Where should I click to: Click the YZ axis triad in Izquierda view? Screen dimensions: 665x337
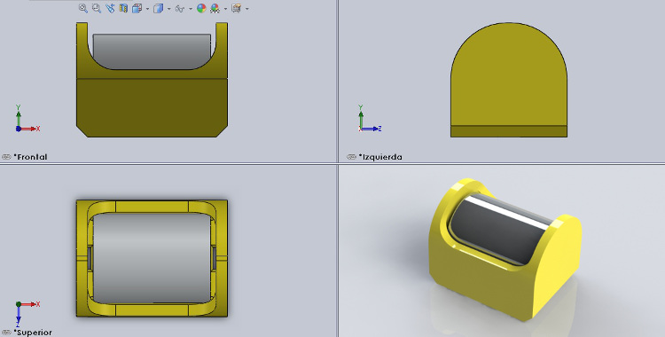(x=370, y=119)
